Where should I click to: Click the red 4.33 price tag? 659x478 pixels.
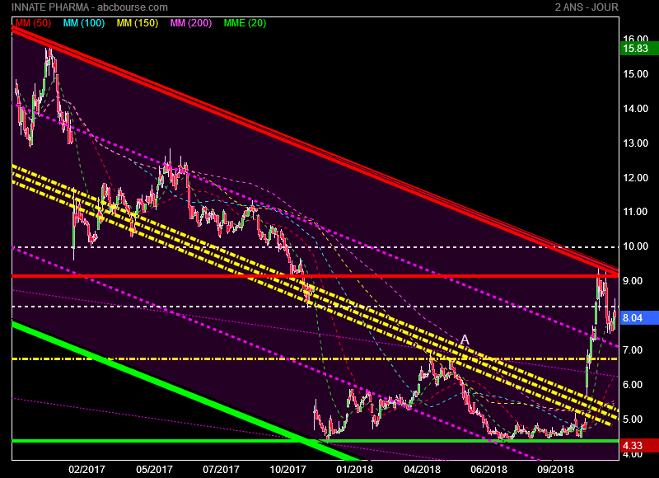point(639,446)
